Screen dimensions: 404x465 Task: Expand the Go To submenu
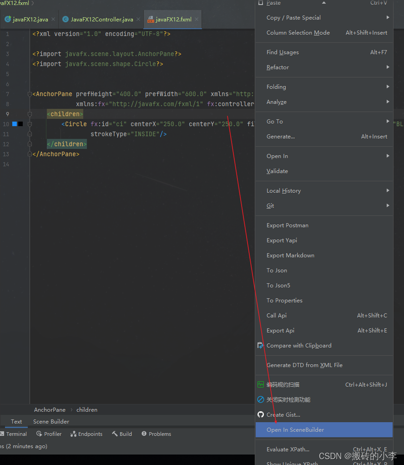coord(274,121)
